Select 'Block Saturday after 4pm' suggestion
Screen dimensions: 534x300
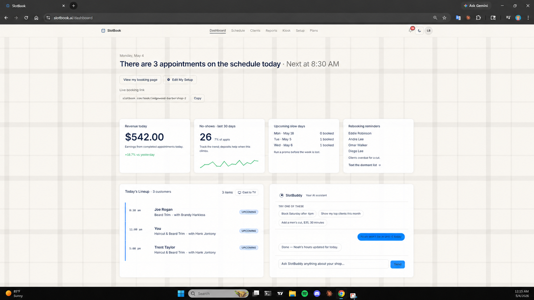pyautogui.click(x=297, y=214)
